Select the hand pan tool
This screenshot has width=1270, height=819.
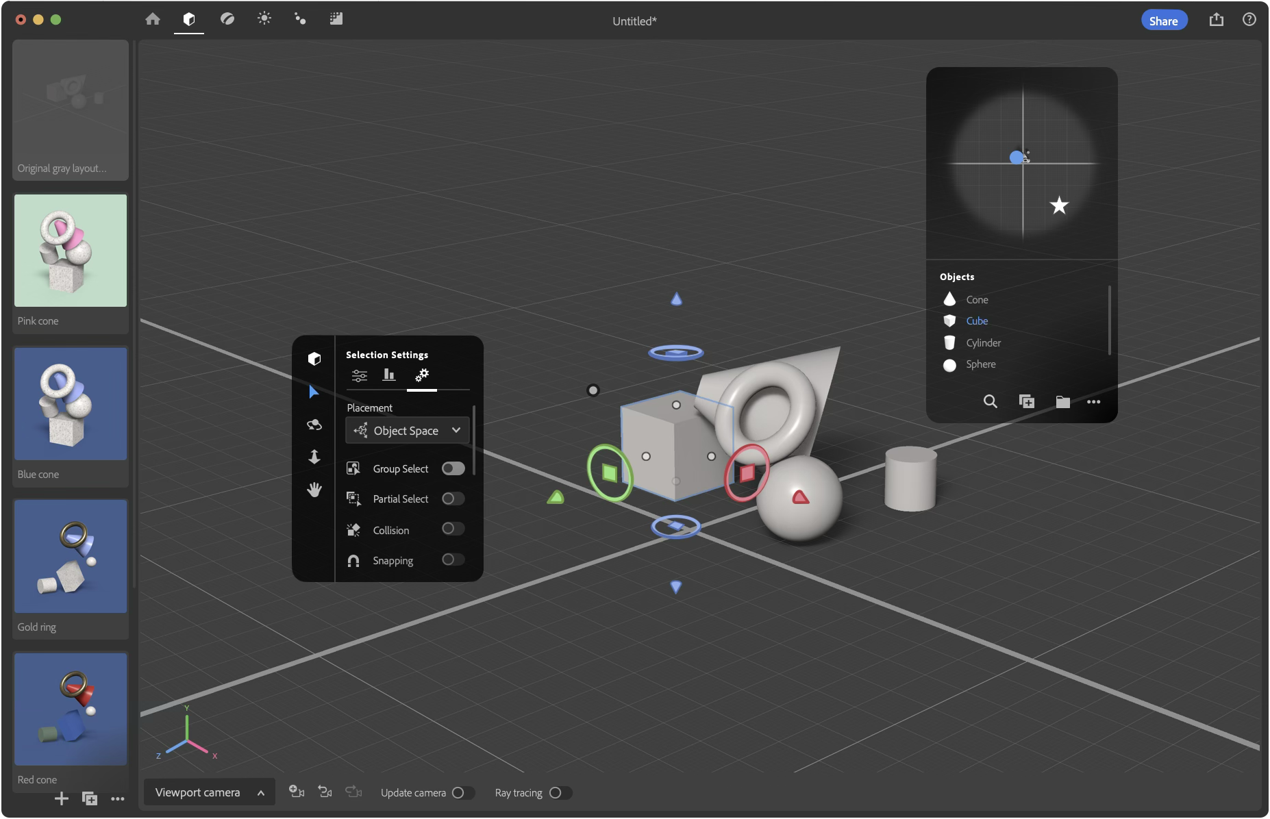[314, 490]
